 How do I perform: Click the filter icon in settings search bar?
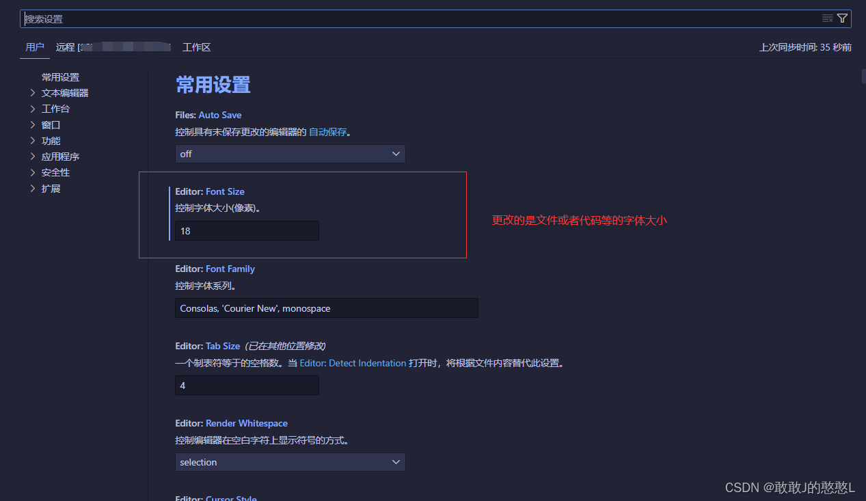843,18
